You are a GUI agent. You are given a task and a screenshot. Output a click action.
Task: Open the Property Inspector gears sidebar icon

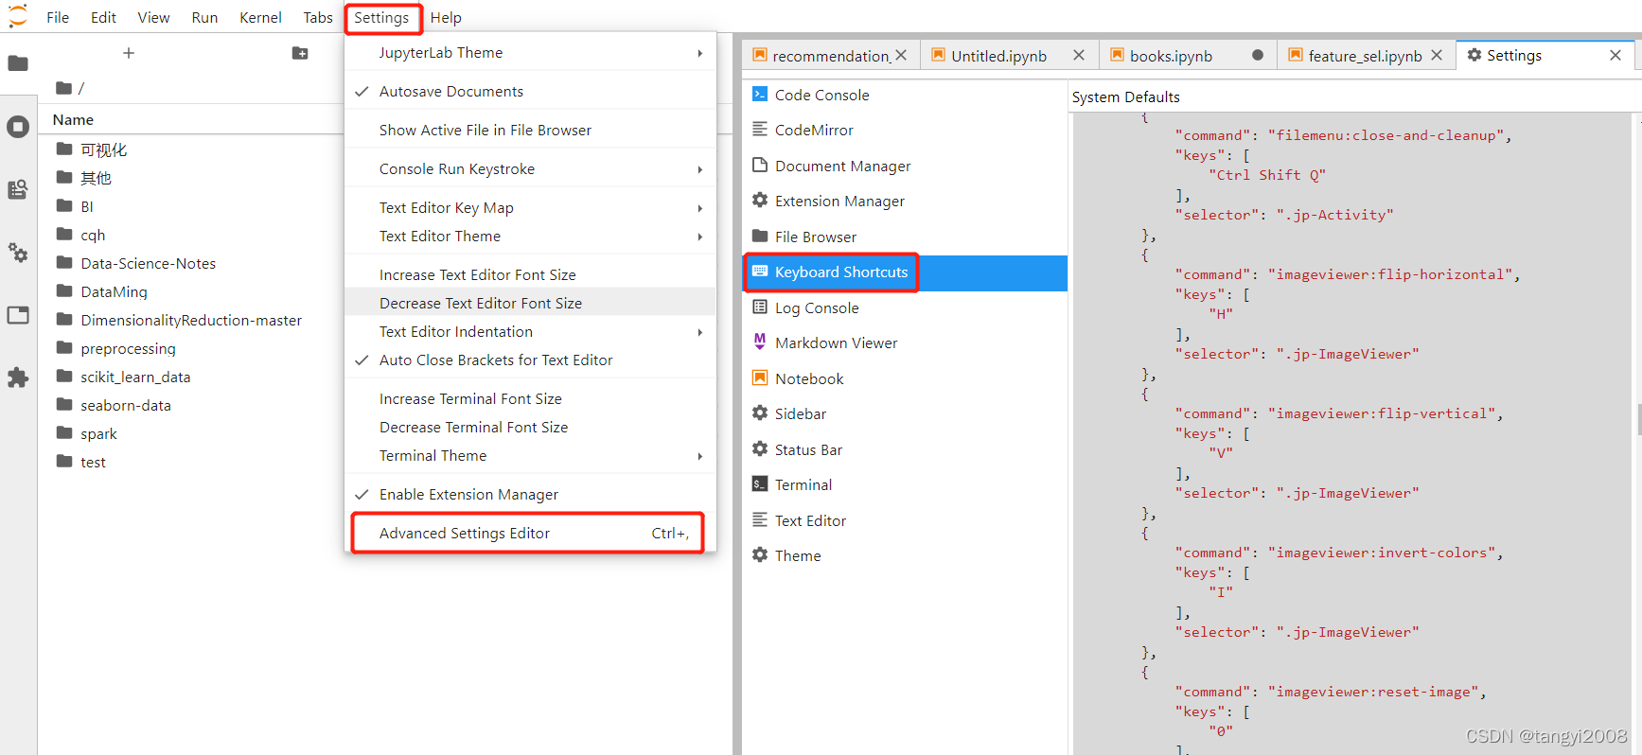(18, 253)
